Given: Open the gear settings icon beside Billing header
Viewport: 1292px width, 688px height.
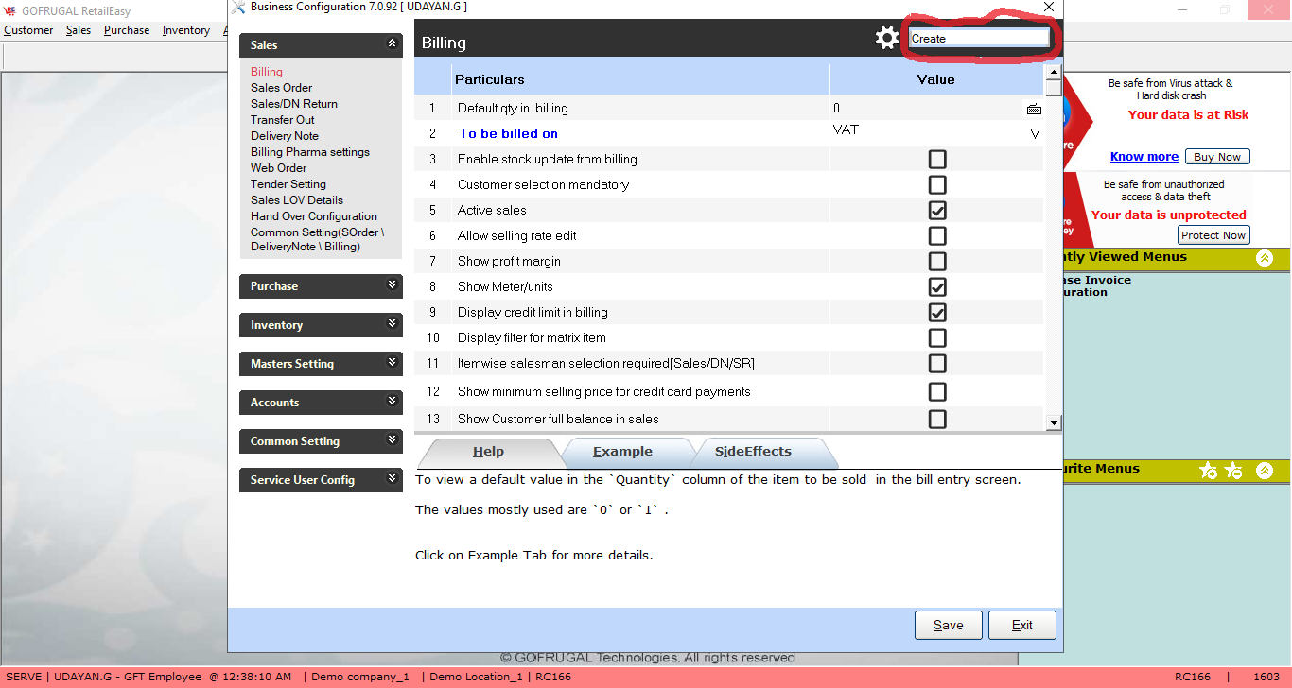Looking at the screenshot, I should point(886,38).
